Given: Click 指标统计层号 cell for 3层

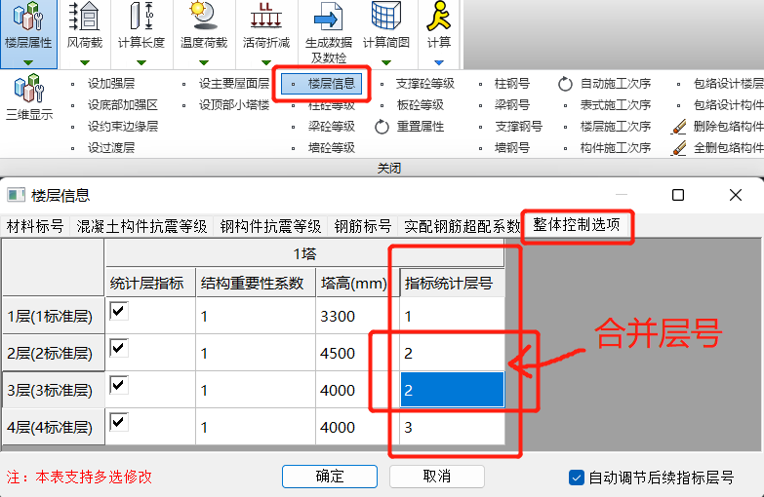Looking at the screenshot, I should 452,390.
